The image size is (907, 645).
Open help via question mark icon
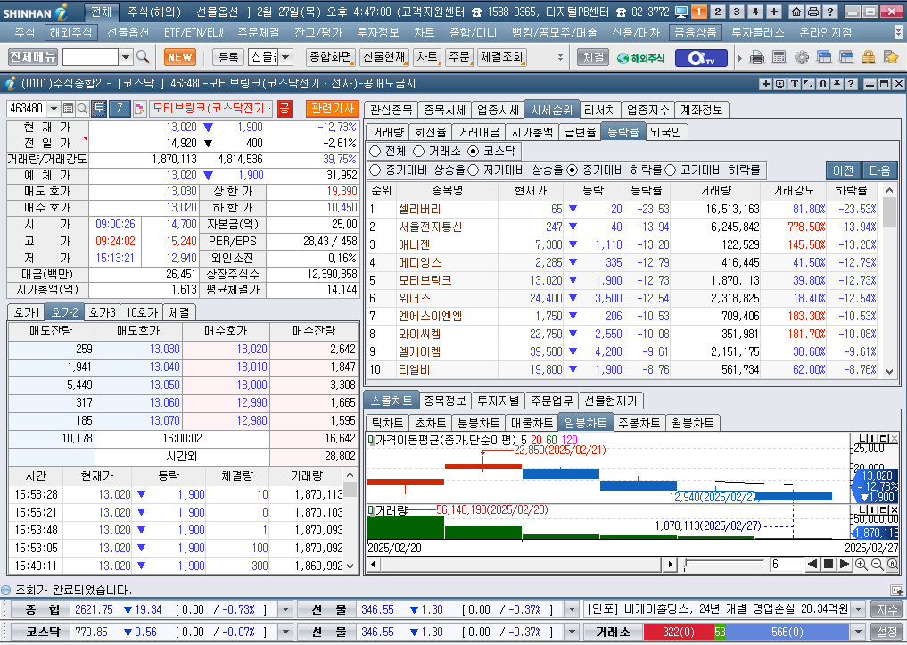(x=829, y=11)
